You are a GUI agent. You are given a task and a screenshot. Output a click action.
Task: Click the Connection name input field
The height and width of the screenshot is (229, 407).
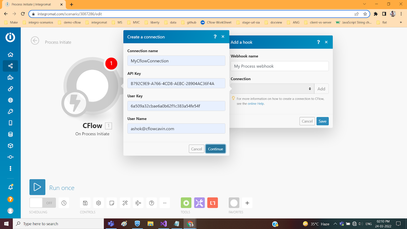pyautogui.click(x=176, y=61)
